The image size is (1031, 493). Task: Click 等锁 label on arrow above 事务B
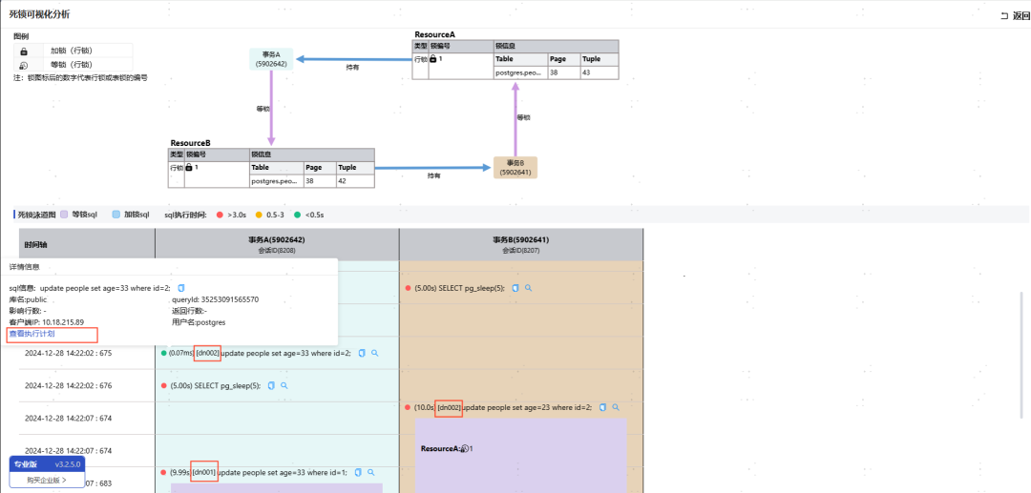point(523,117)
